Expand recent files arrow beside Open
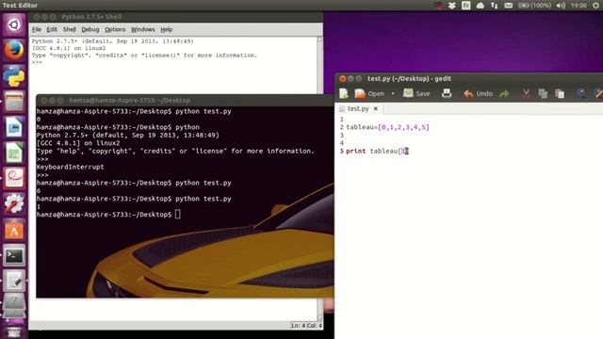 pos(393,93)
